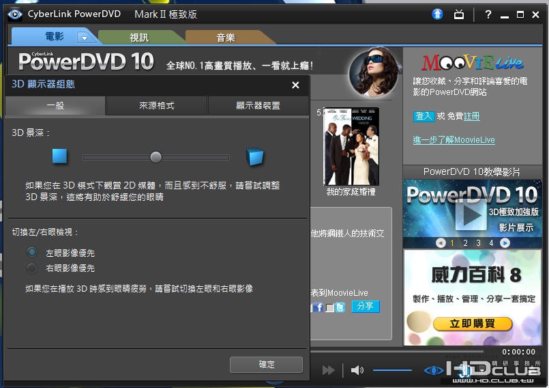Click the woman with 3D glasses image
Viewport: 549px width, 388px height.
point(375,72)
